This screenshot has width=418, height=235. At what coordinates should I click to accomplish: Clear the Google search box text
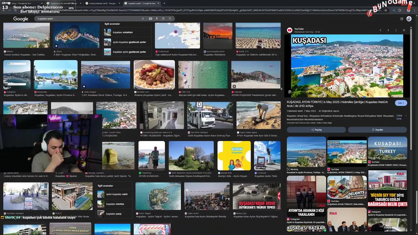click(142, 19)
